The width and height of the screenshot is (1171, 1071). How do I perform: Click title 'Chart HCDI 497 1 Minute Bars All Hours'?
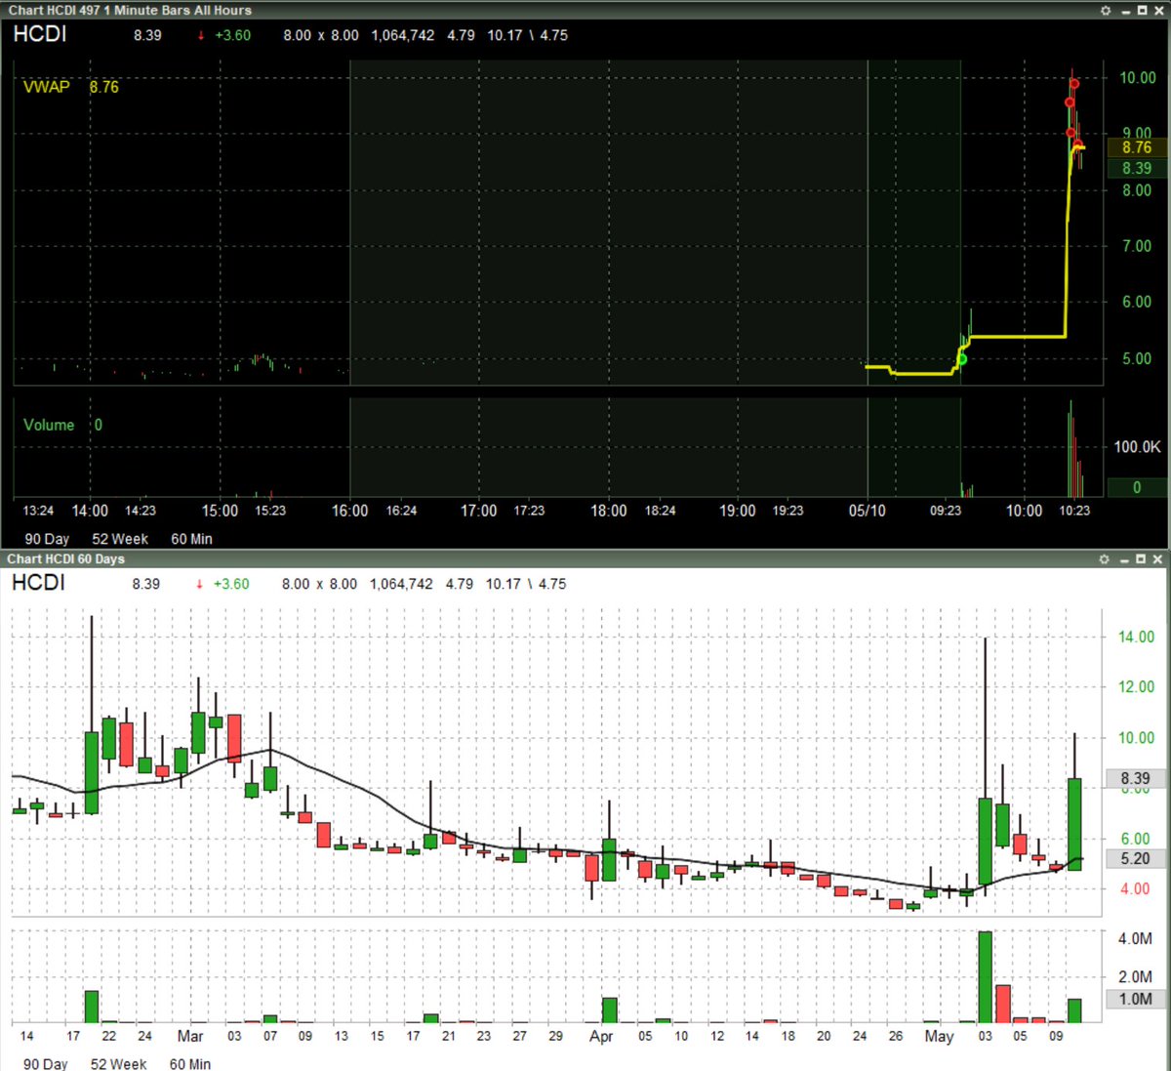click(130, 10)
